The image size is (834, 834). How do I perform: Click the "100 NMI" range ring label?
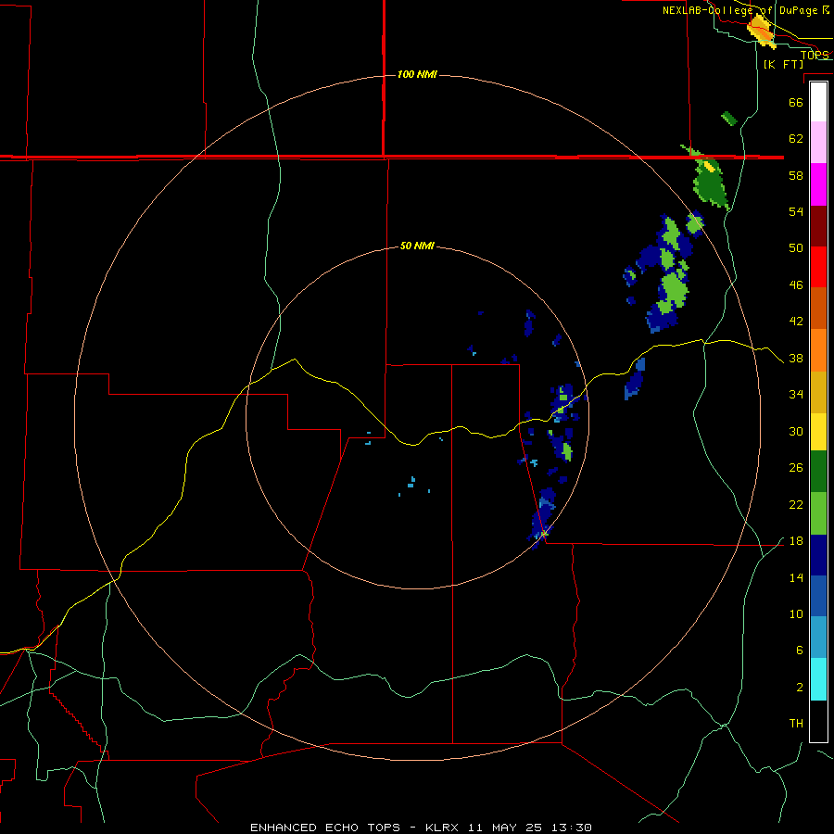click(x=417, y=74)
